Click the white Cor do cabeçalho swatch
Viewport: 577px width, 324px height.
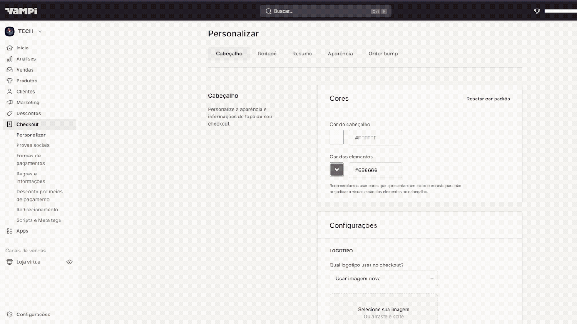click(337, 138)
